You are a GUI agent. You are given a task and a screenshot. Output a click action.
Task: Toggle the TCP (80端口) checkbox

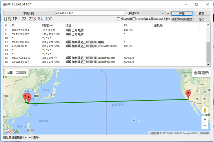click(x=134, y=19)
